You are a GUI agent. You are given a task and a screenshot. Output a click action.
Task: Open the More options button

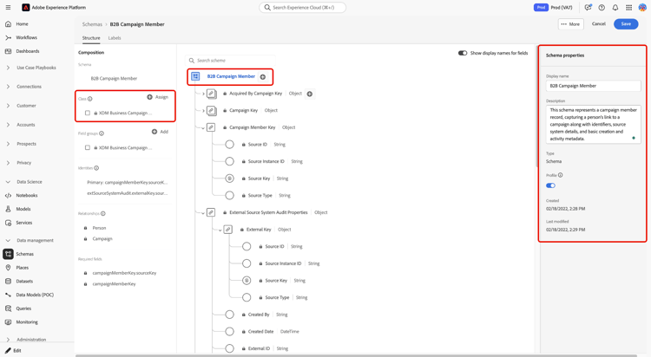click(x=570, y=24)
